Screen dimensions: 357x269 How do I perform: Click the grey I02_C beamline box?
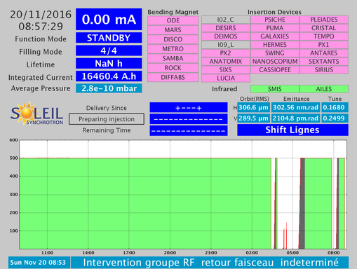pyautogui.click(x=226, y=20)
